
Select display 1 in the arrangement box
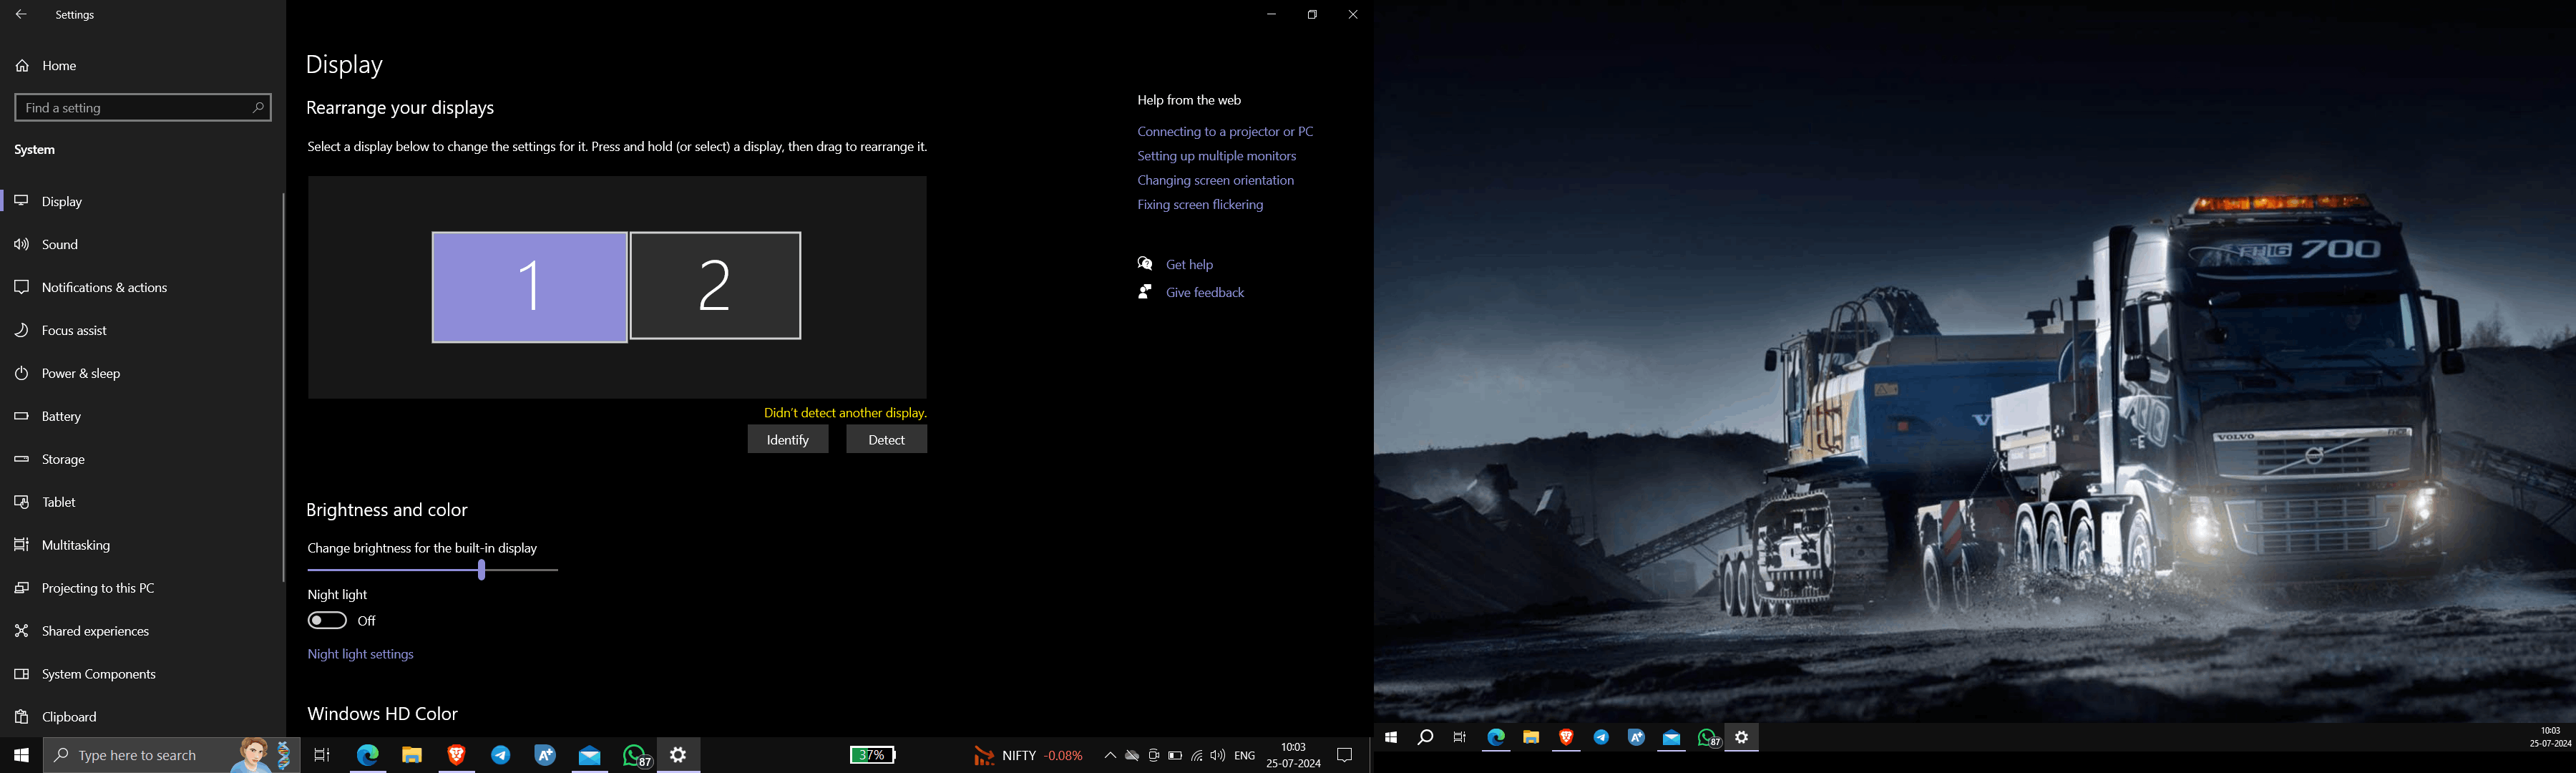point(529,288)
